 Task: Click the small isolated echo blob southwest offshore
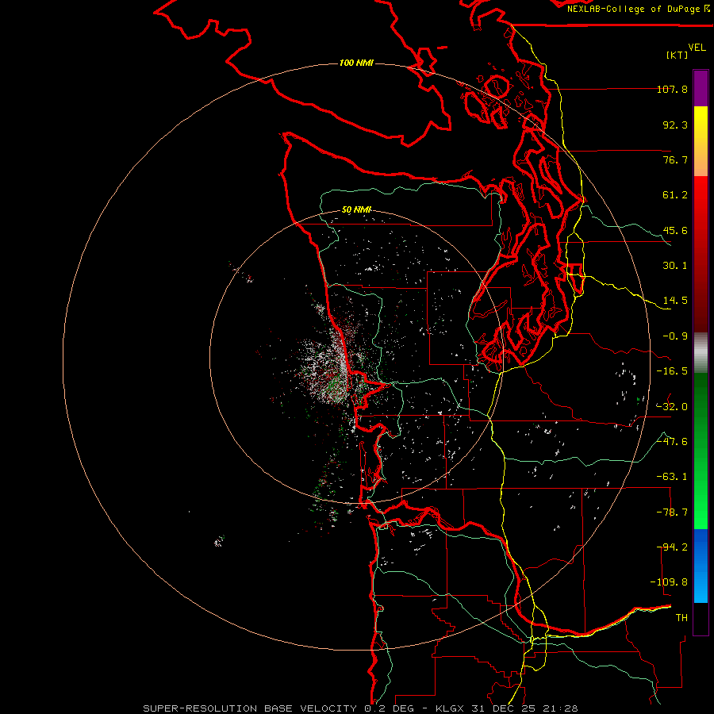[219, 541]
